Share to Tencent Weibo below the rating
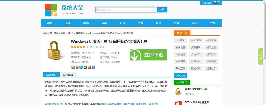 (81, 67)
